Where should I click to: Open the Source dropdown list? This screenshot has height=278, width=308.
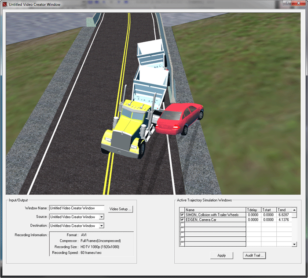point(101,217)
